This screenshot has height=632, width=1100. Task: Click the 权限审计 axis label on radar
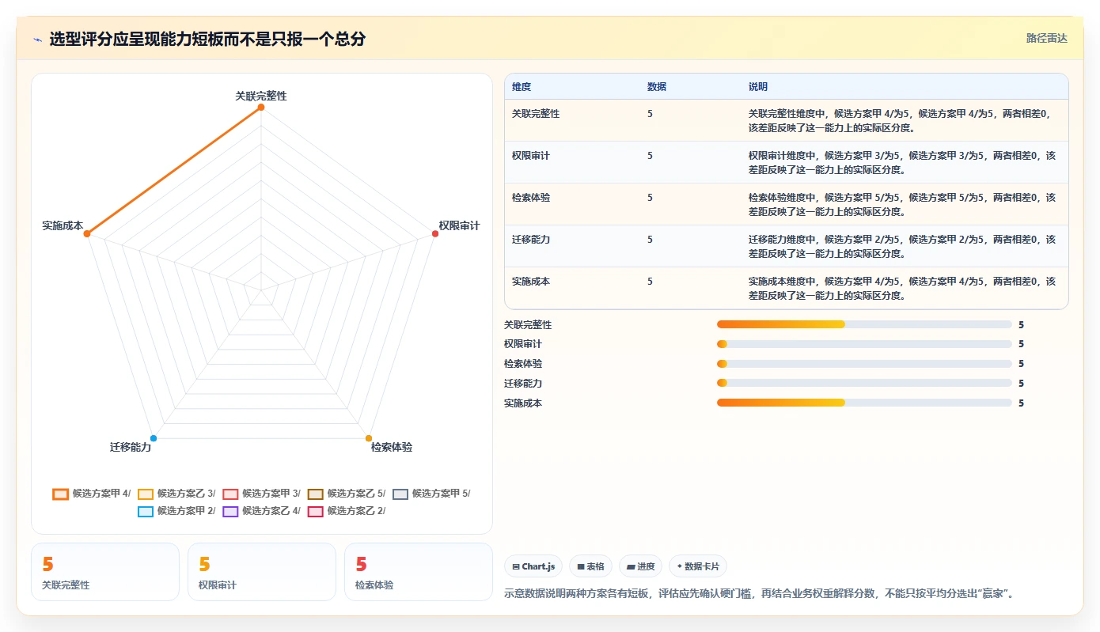[459, 226]
